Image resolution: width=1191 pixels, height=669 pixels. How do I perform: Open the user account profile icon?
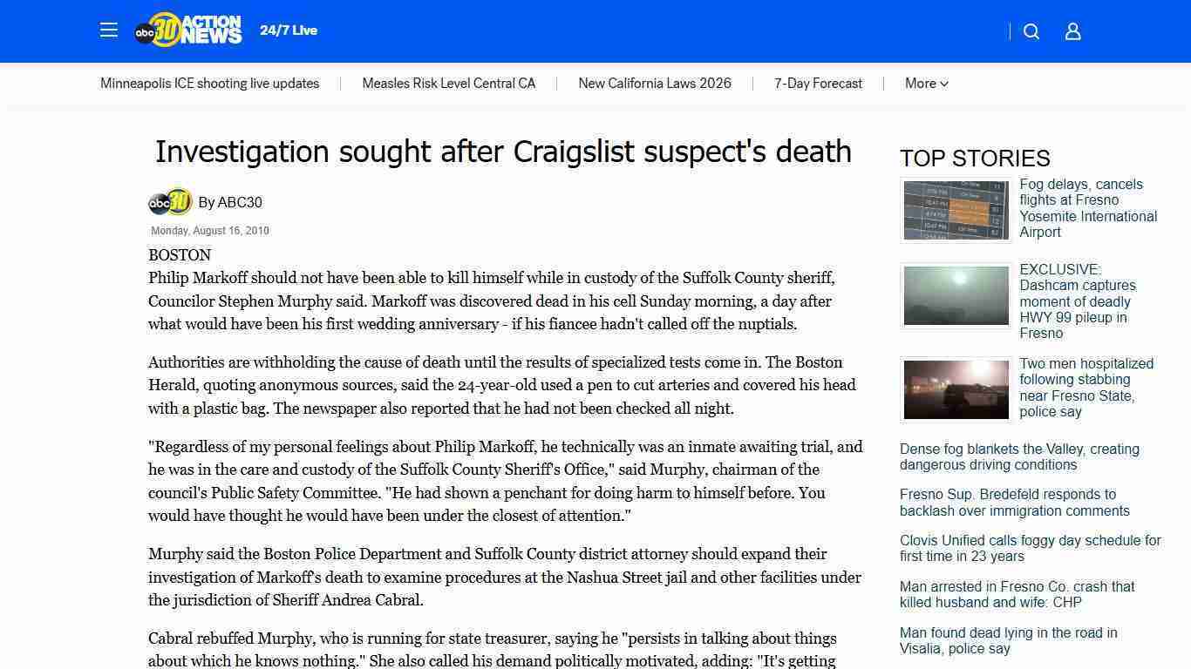(1072, 30)
